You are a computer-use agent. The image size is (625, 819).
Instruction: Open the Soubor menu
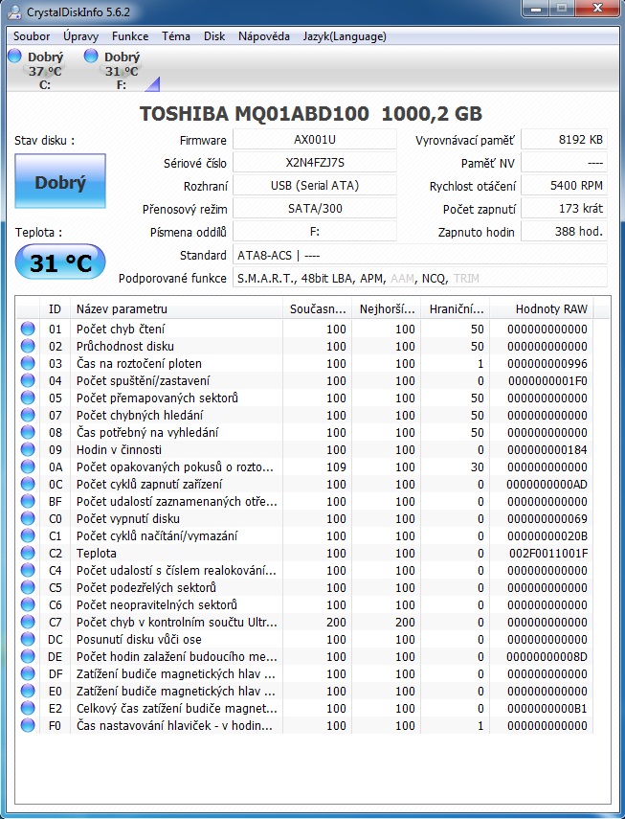(x=32, y=36)
